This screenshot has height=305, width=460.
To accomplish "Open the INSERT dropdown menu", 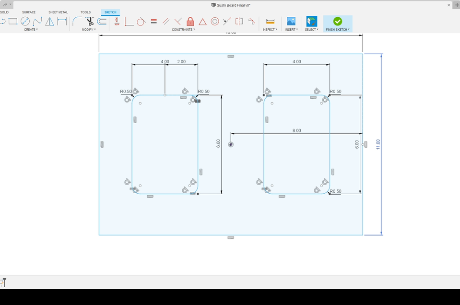I will [292, 30].
